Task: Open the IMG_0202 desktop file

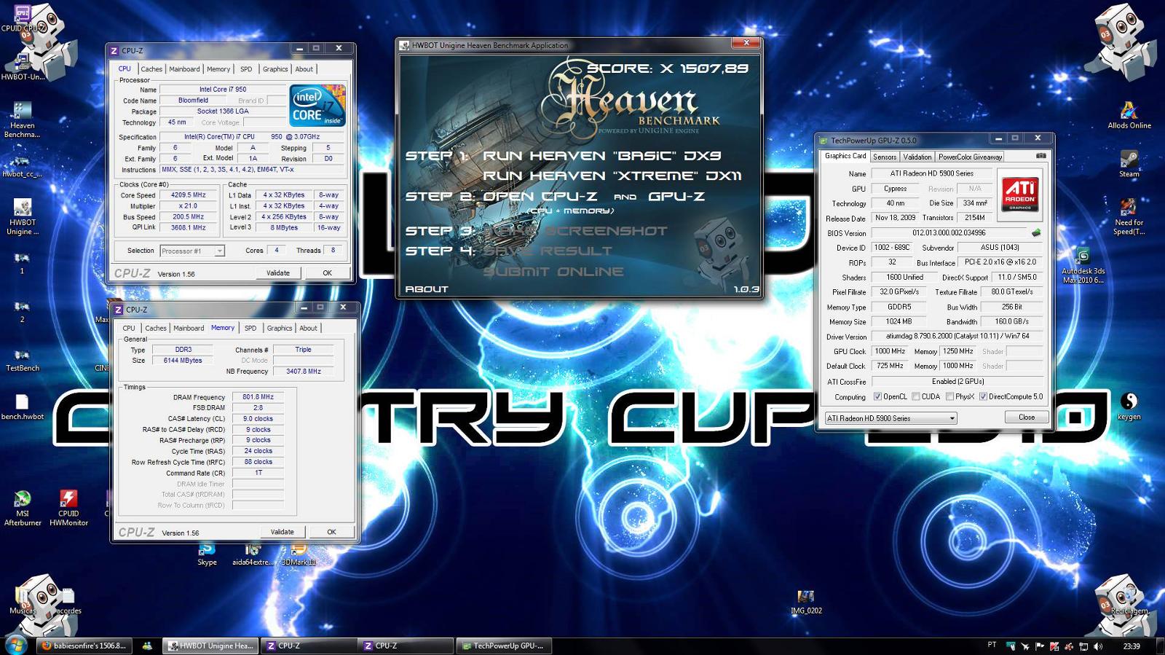Action: (x=806, y=602)
